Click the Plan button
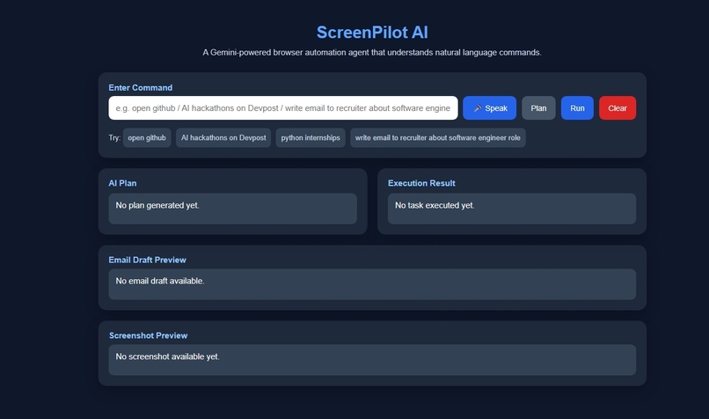Viewport: 709px width, 419px height. 538,108
